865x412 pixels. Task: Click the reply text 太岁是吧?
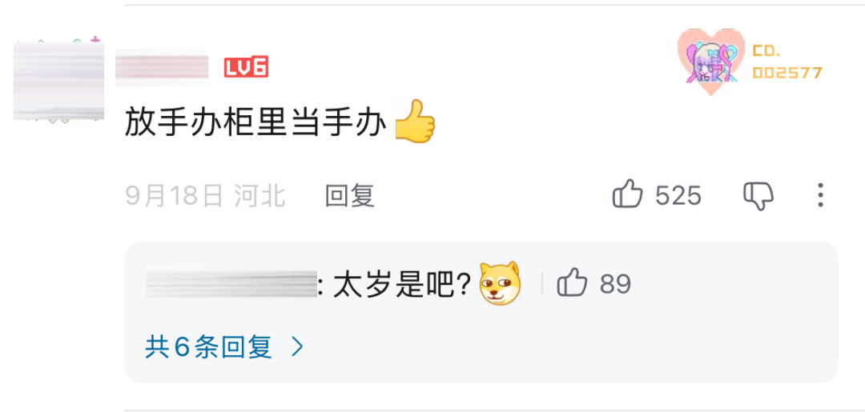[401, 284]
